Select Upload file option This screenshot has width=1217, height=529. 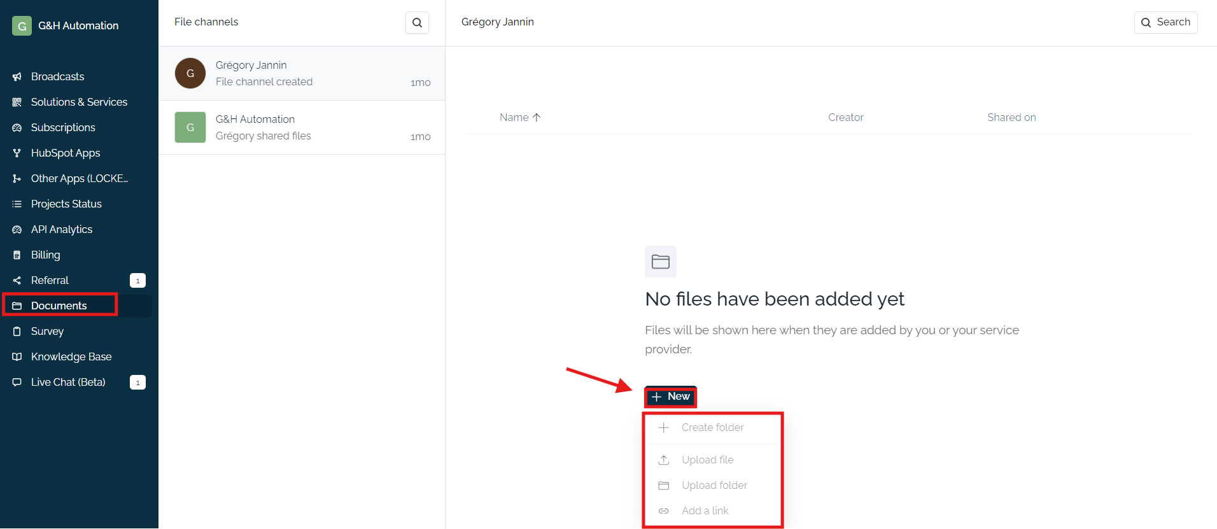[x=707, y=460]
